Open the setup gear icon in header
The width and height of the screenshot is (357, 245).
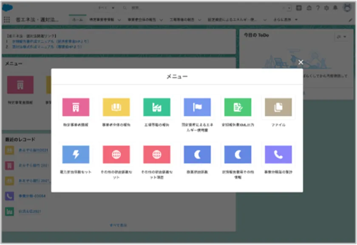click(x=326, y=8)
